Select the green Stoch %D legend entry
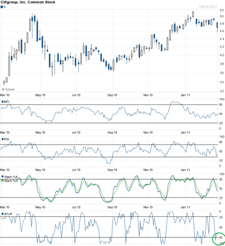 tap(10, 181)
